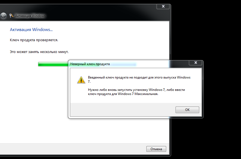Click the gray footer area left of OK

(x=123, y=110)
